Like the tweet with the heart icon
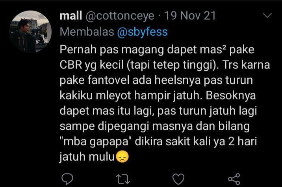The height and width of the screenshot is (187, 282). pyautogui.click(x=178, y=179)
